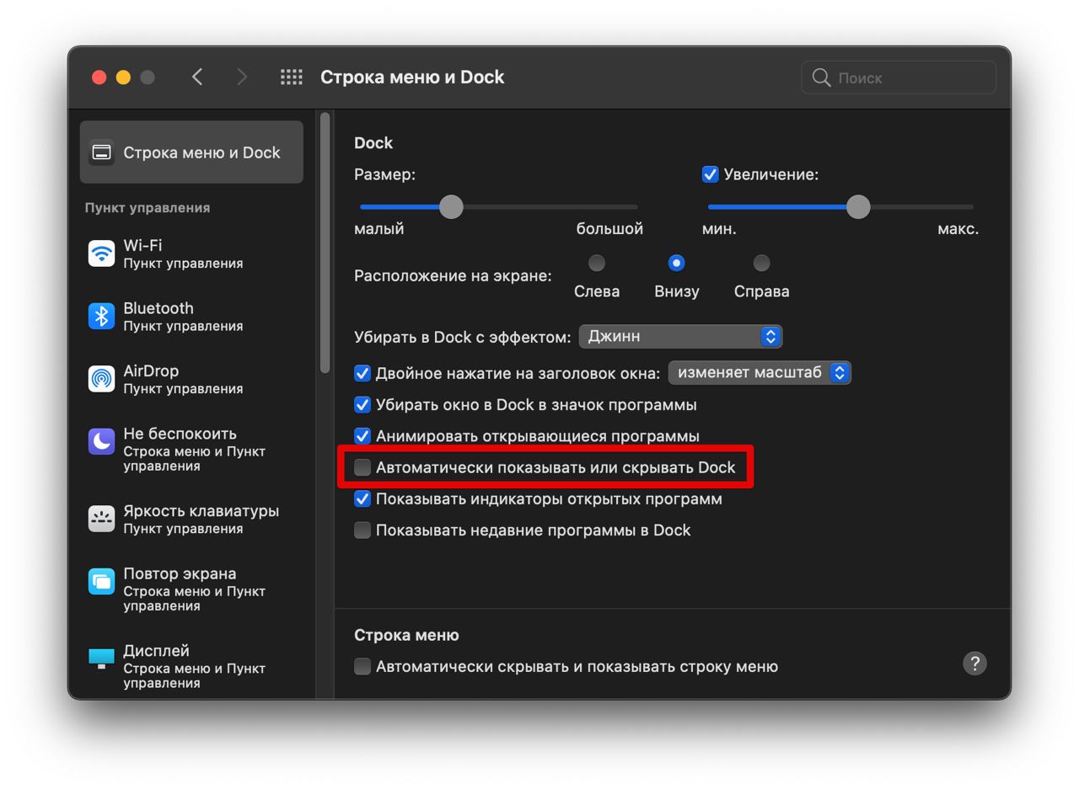Screen dimensions: 1079x789
Task: Select Строка меню и Dock sidebar item
Action: 191,152
